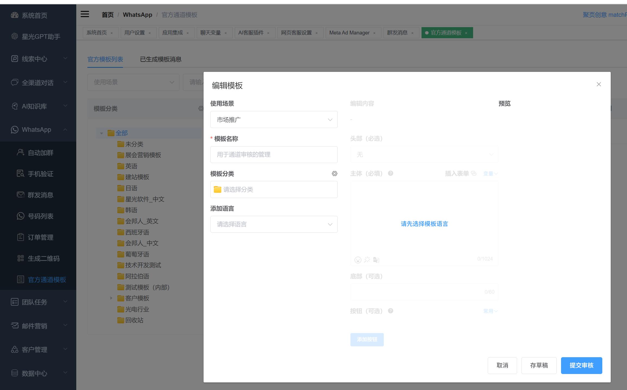Click the help icon beside 主体 label
Viewport: 627px width, 390px height.
pyautogui.click(x=390, y=173)
